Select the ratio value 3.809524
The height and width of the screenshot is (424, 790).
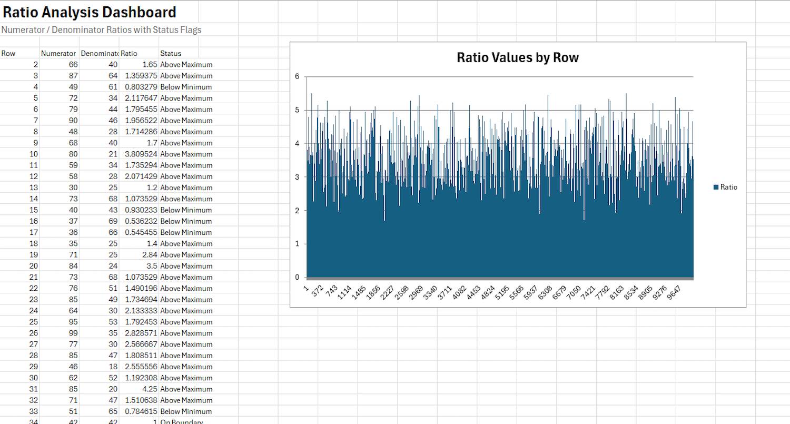pos(139,154)
